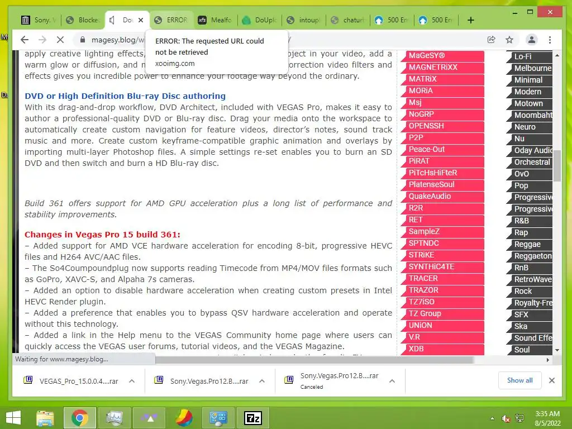Image resolution: width=572 pixels, height=429 pixels.
Task: Click the Chrome taskbar icon
Action: pyautogui.click(x=80, y=418)
